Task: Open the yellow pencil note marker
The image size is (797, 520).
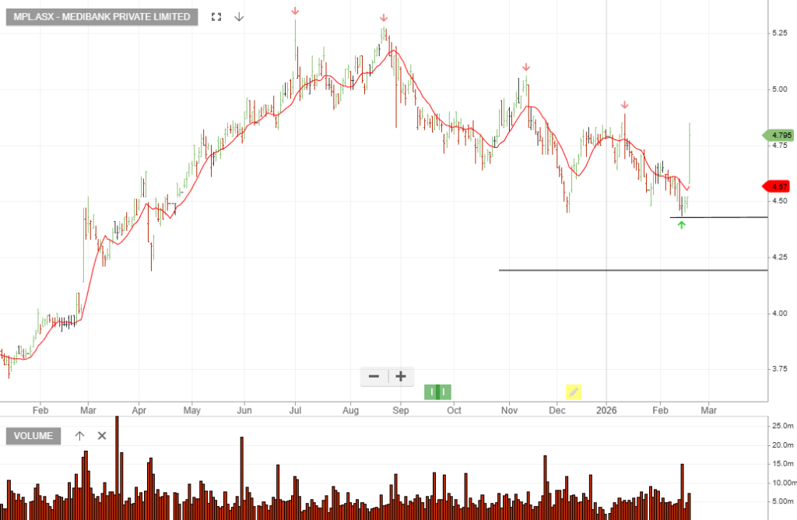Action: click(x=574, y=392)
